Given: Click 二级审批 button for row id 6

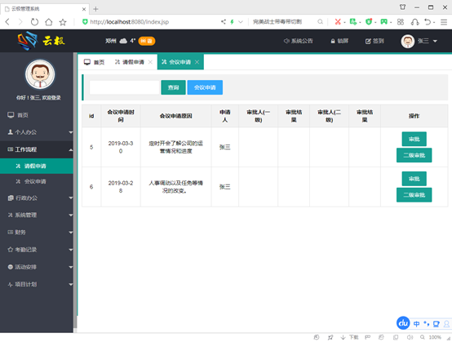Looking at the screenshot, I should [x=414, y=195].
